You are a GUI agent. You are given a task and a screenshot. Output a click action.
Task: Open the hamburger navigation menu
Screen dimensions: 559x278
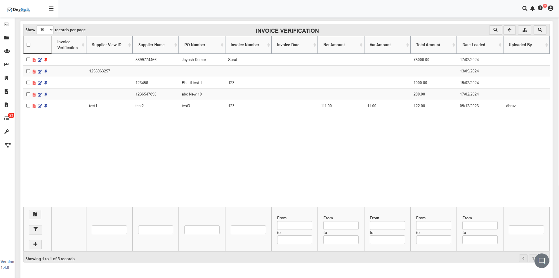(x=51, y=8)
